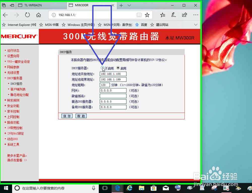Open the Windows 主页 bookmark
The height and width of the screenshot is (193, 252).
78,25
